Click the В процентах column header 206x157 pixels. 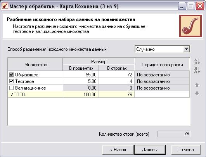[81, 68]
